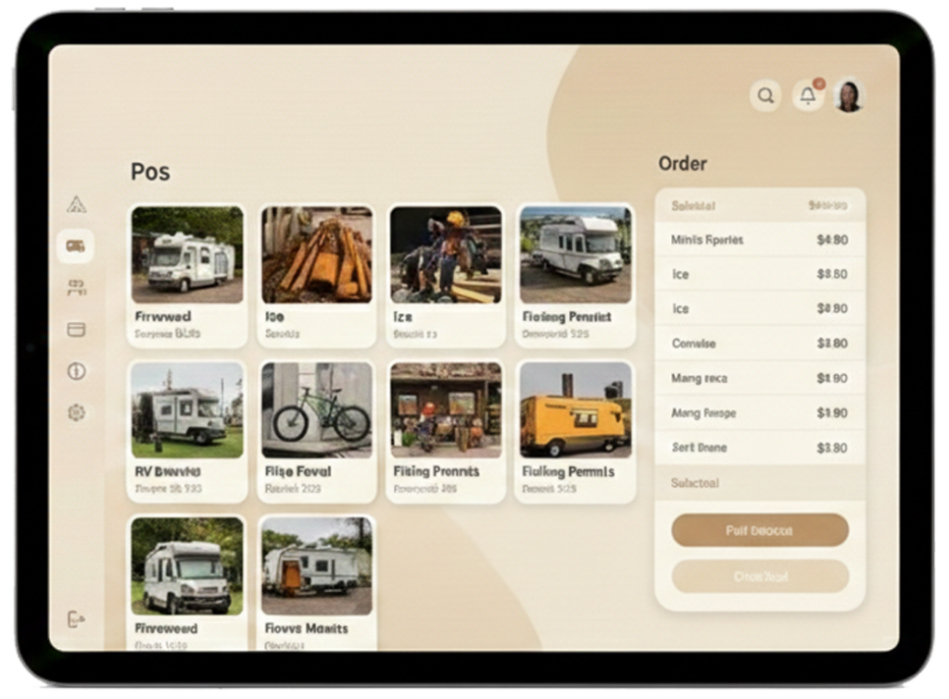Select the camp store front product card
Image resolution: width=949 pixels, height=699 pixels.
[x=446, y=431]
